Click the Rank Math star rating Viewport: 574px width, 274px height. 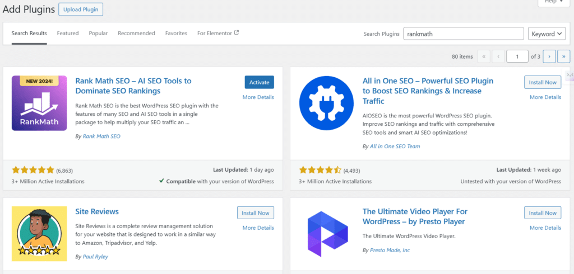pyautogui.click(x=33, y=170)
